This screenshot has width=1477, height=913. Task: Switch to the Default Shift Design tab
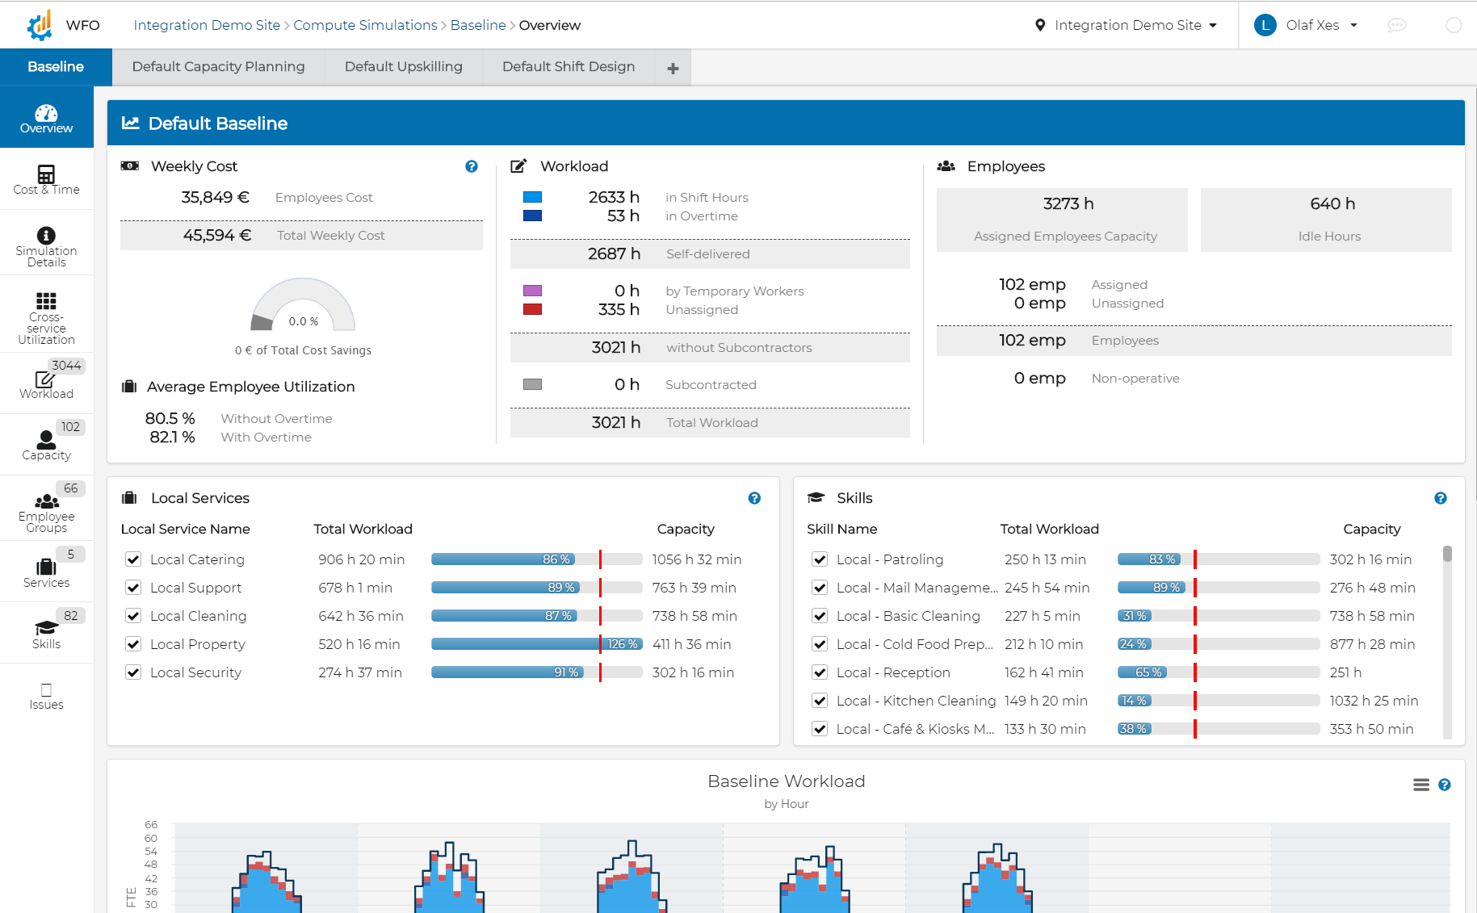(x=568, y=67)
